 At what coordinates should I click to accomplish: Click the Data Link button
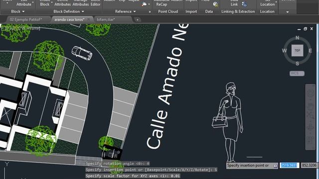coord(234,3)
